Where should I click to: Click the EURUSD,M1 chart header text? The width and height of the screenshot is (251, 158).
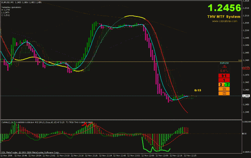coord(21,2)
